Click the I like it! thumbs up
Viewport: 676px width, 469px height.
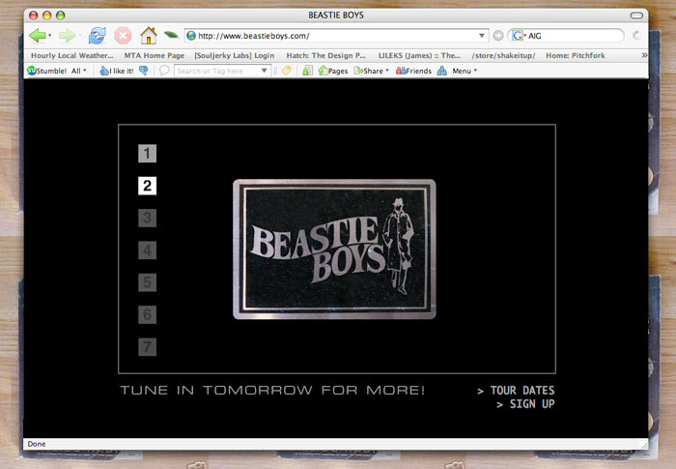(x=117, y=71)
